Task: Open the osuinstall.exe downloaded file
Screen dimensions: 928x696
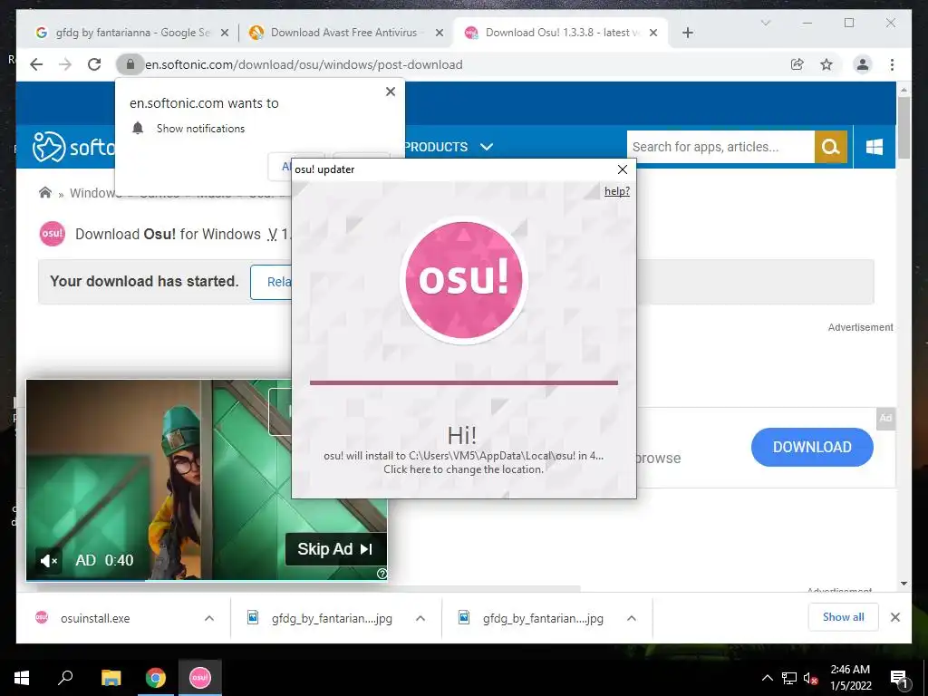Action: coord(94,618)
